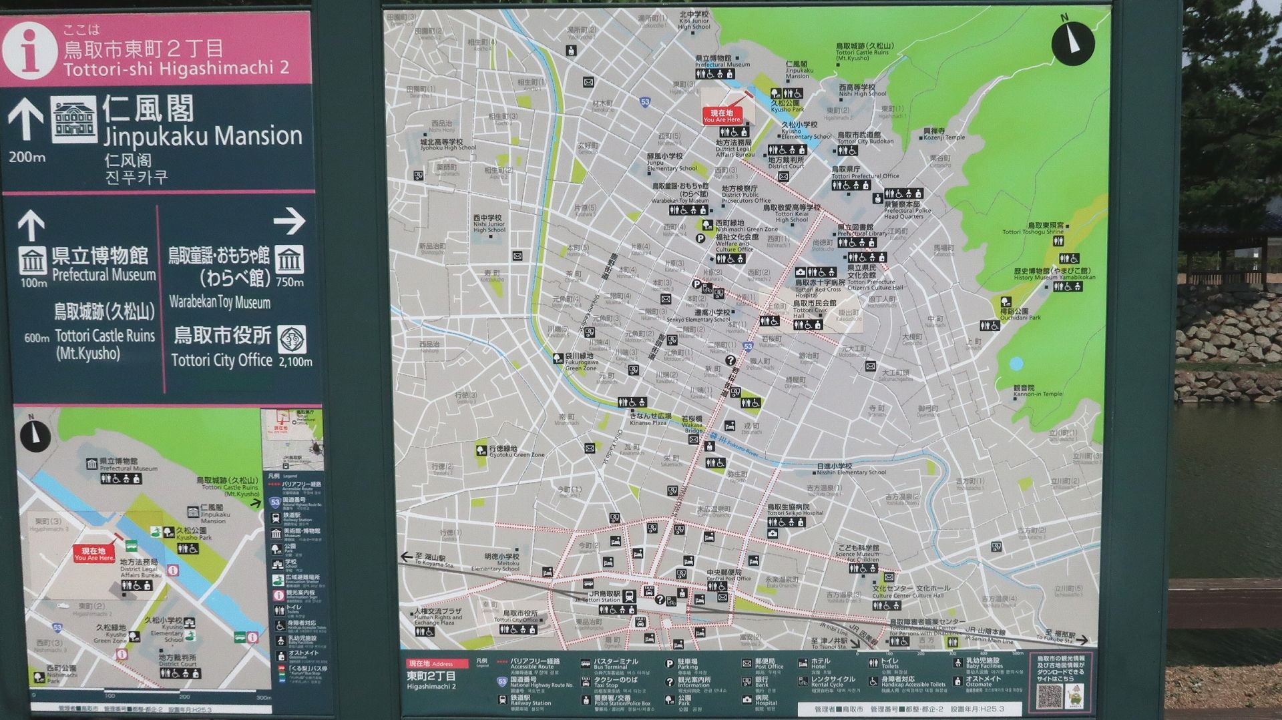The image size is (1282, 720).
Task: Click 'Nishimachi Park' label on the inset map
Action: pyautogui.click(x=61, y=677)
